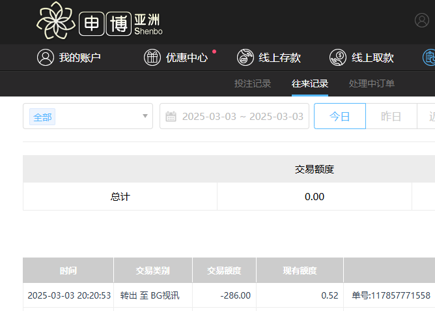The image size is (435, 311).
Task: Open 线上取款 menu item
Action: 372,58
